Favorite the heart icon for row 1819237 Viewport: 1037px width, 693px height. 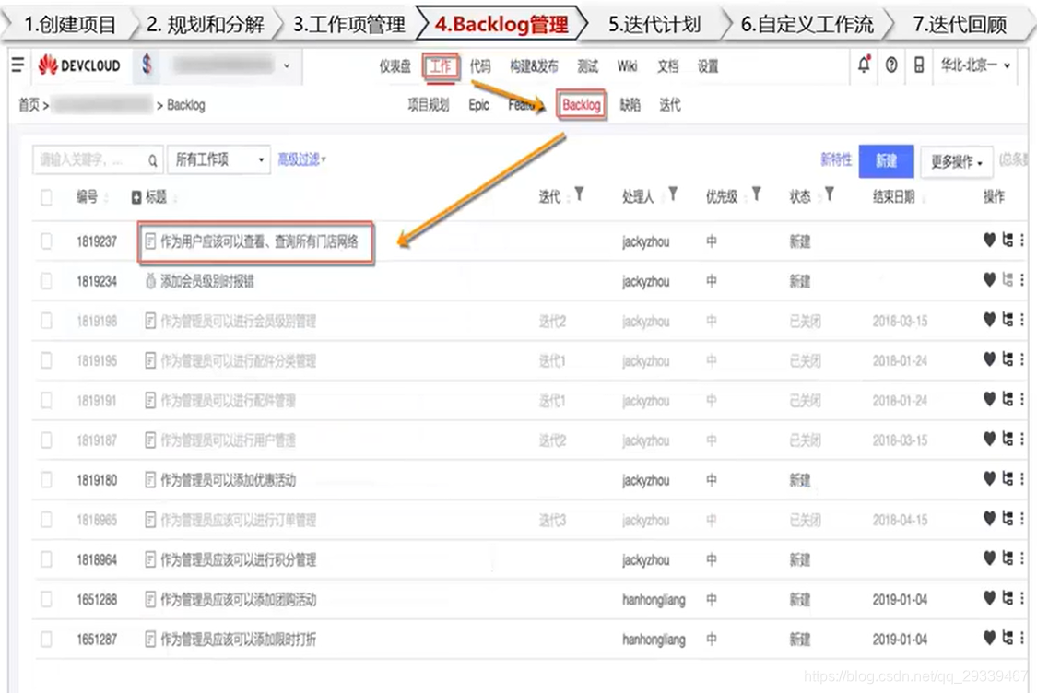coord(989,240)
